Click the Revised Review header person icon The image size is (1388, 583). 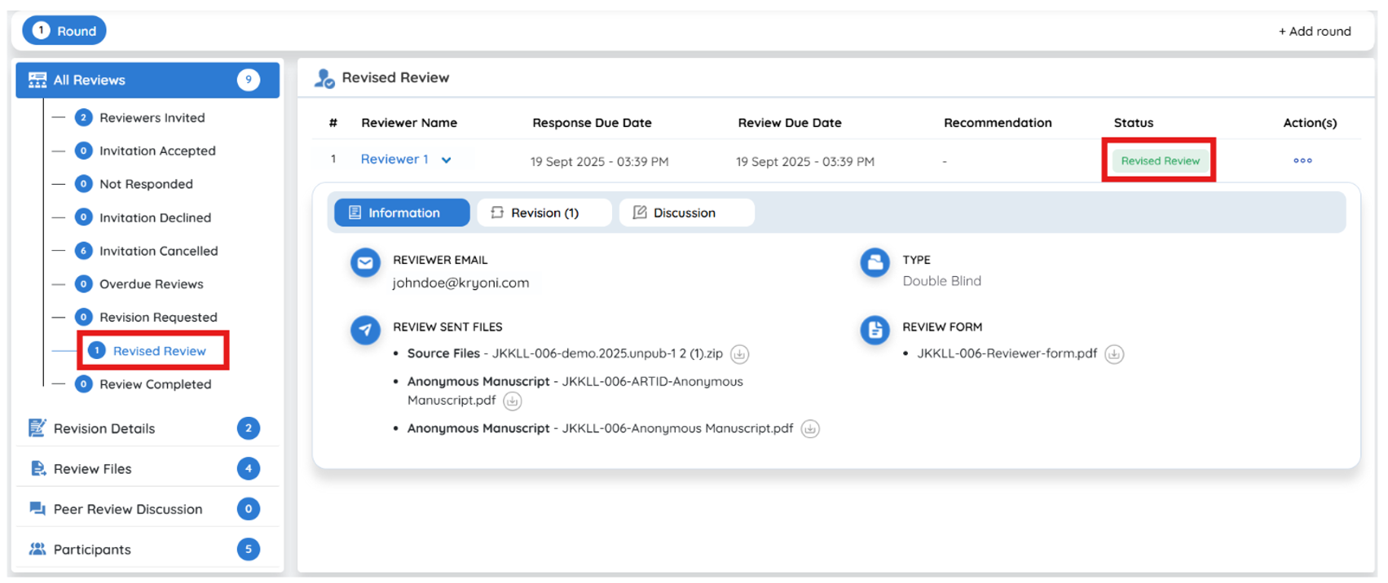[324, 78]
